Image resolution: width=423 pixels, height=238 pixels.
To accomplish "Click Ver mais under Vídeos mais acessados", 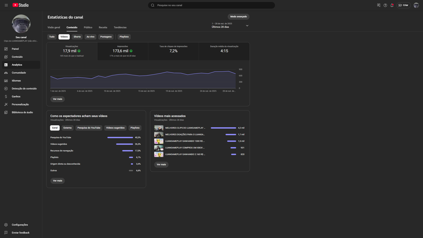I will 161,164.
